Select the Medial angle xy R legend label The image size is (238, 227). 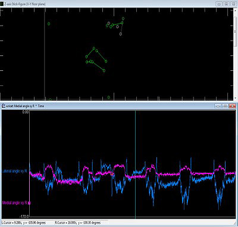coord(15,203)
